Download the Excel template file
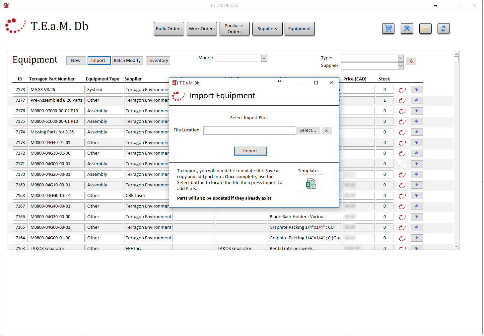Viewport: 484px width, 336px height. tap(311, 184)
